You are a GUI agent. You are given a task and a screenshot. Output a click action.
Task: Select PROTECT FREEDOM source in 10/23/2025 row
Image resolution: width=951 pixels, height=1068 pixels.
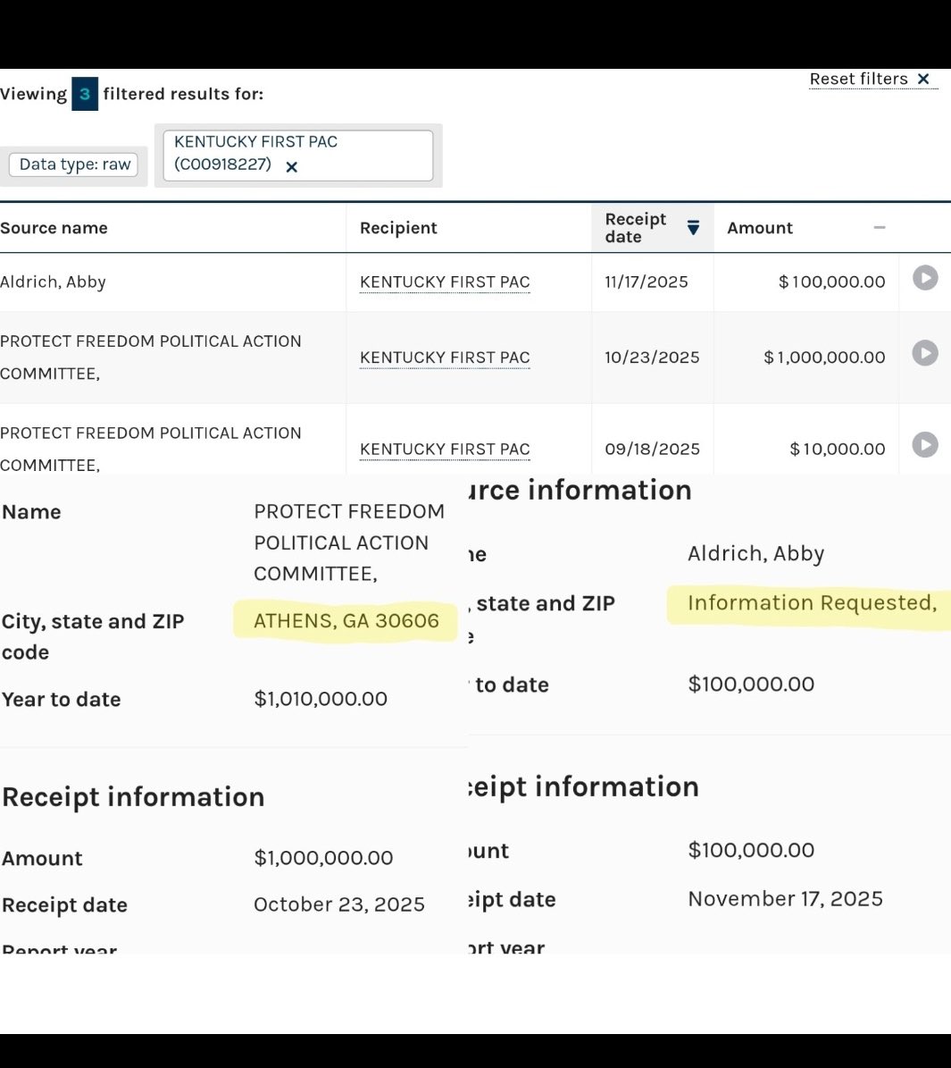click(150, 357)
